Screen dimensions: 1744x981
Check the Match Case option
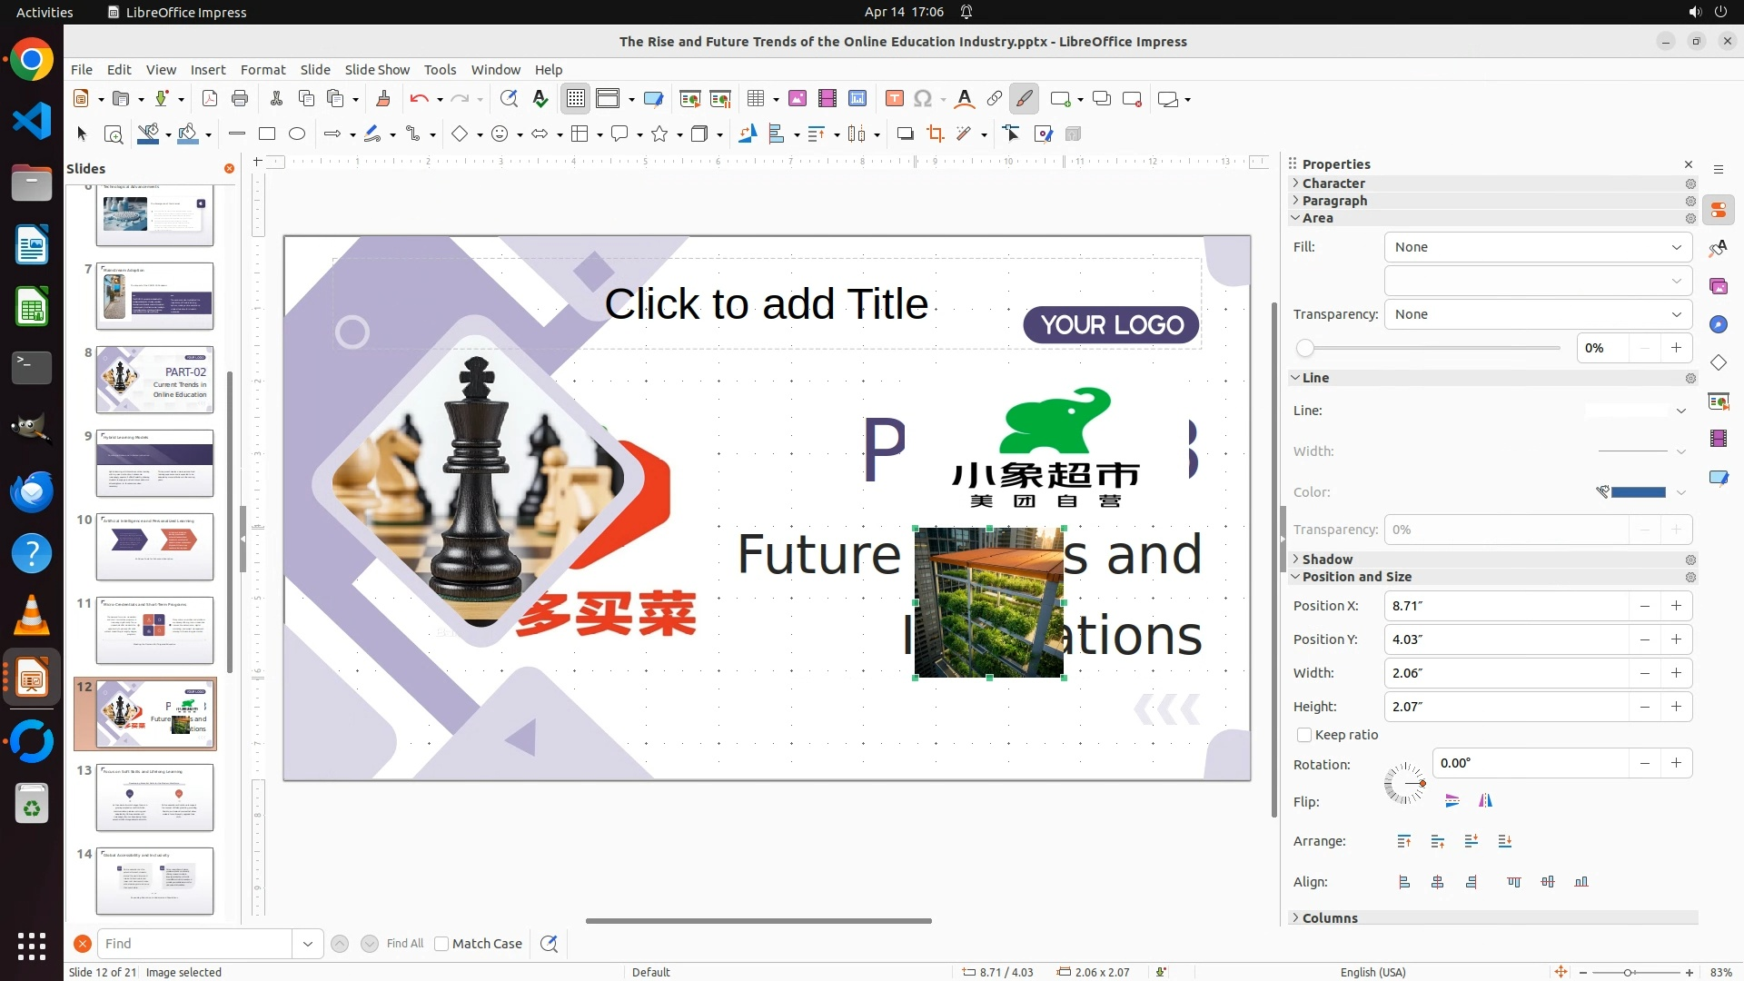441,944
